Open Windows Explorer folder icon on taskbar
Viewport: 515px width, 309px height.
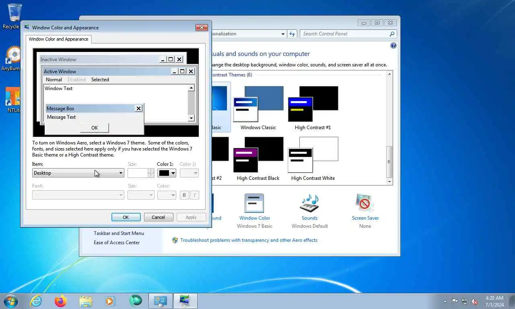pos(86,301)
